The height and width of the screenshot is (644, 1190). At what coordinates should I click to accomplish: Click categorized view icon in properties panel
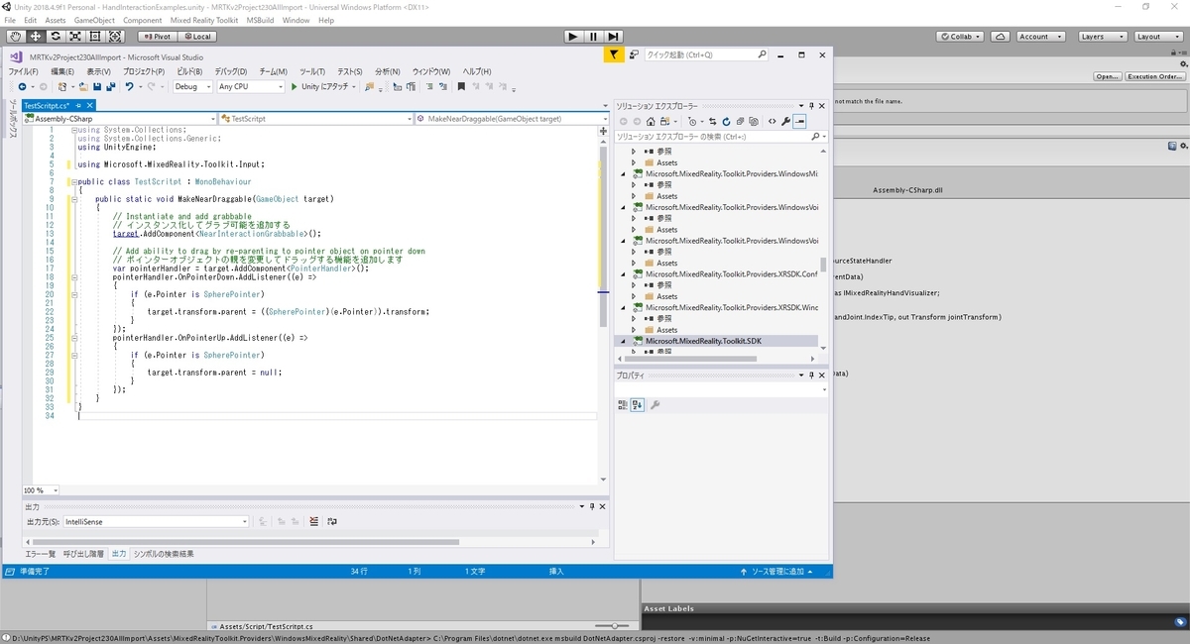click(623, 404)
